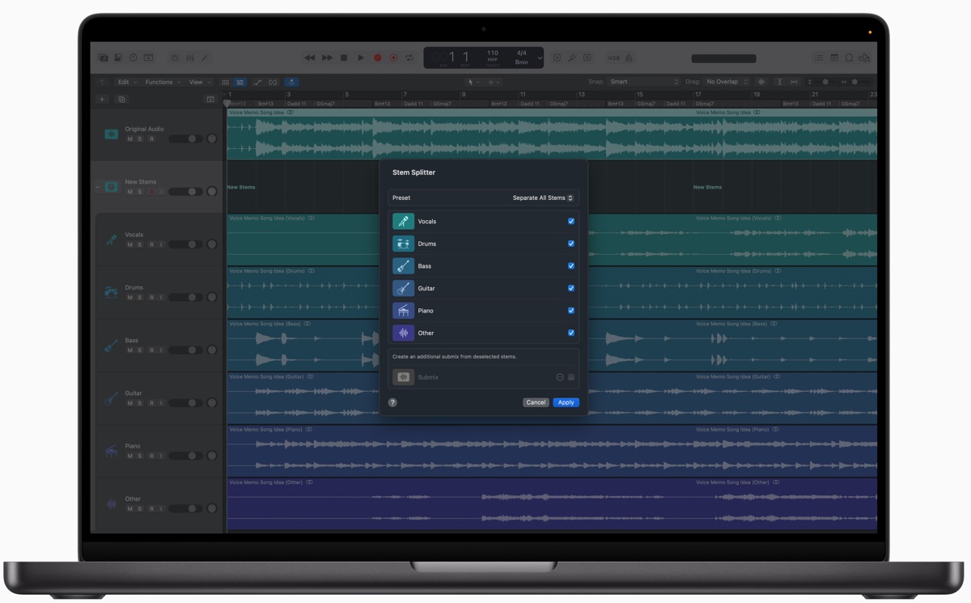
Task: Click the Drums icon next to the Drums stem
Action: pyautogui.click(x=403, y=243)
